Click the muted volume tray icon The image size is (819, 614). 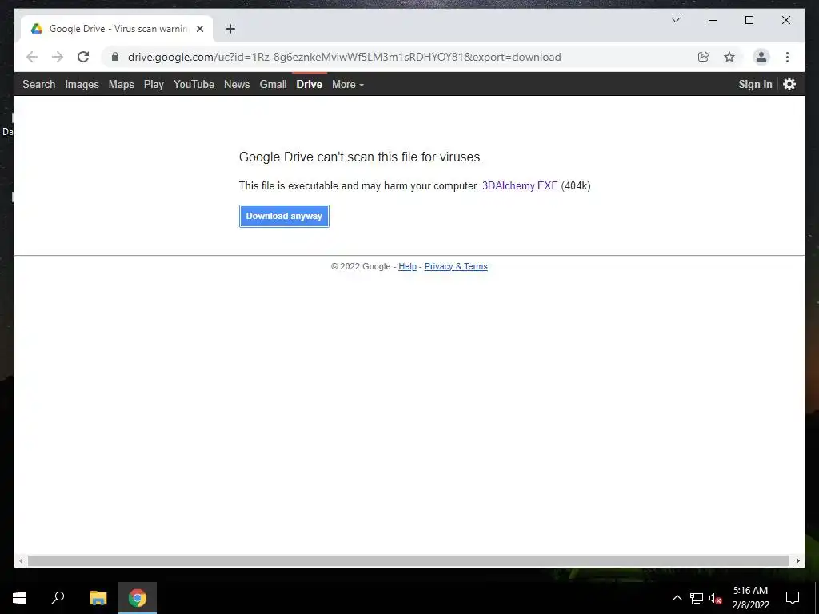click(x=716, y=598)
